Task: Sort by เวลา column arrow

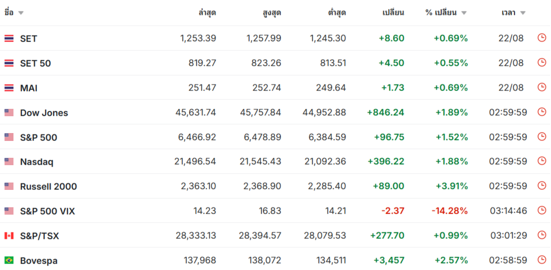Action: coord(523,13)
